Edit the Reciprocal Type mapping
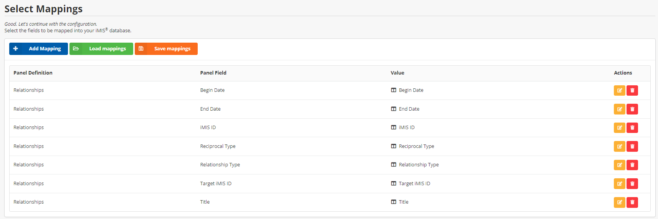The width and height of the screenshot is (658, 219). [619, 146]
